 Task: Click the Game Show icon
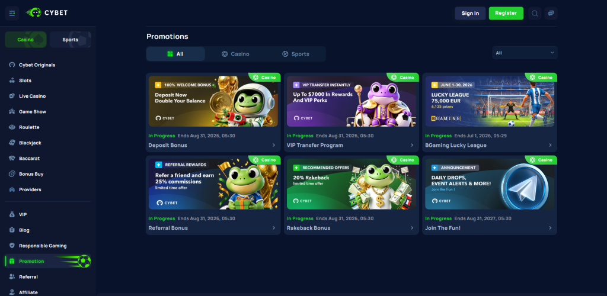point(12,112)
